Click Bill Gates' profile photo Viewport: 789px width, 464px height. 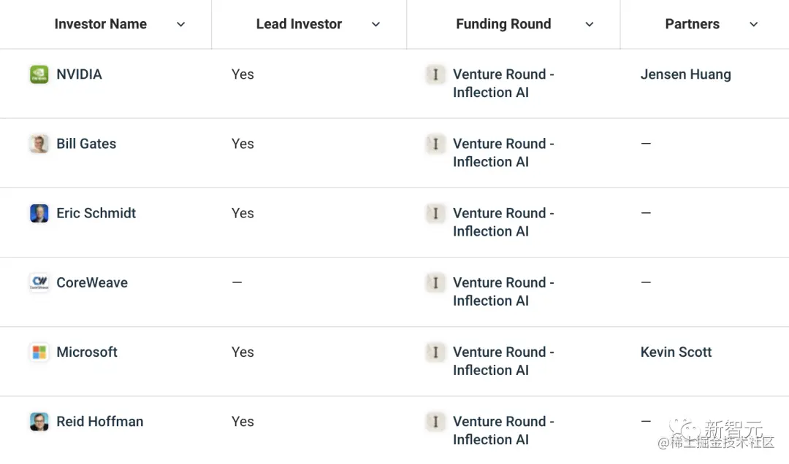click(39, 144)
